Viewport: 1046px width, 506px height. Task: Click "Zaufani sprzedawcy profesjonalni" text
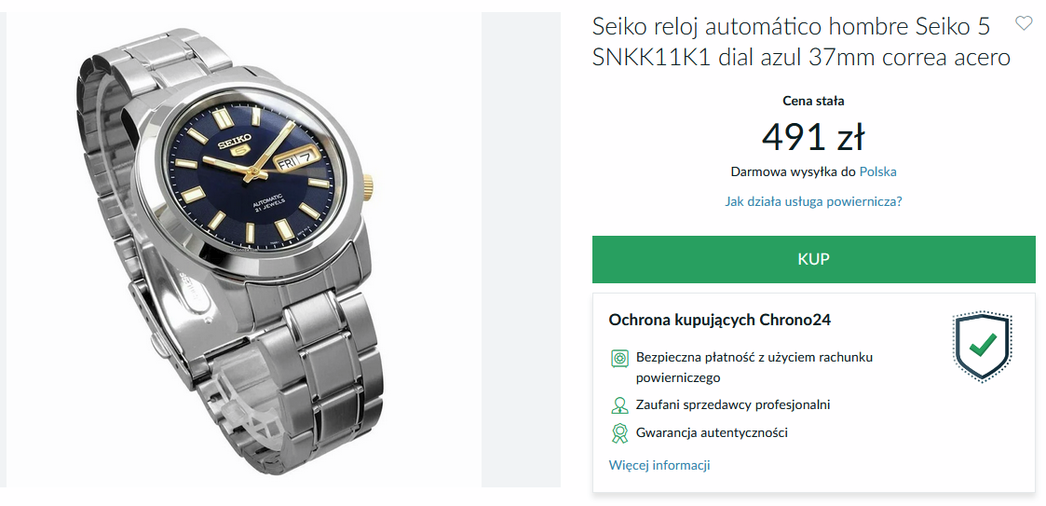pos(733,404)
